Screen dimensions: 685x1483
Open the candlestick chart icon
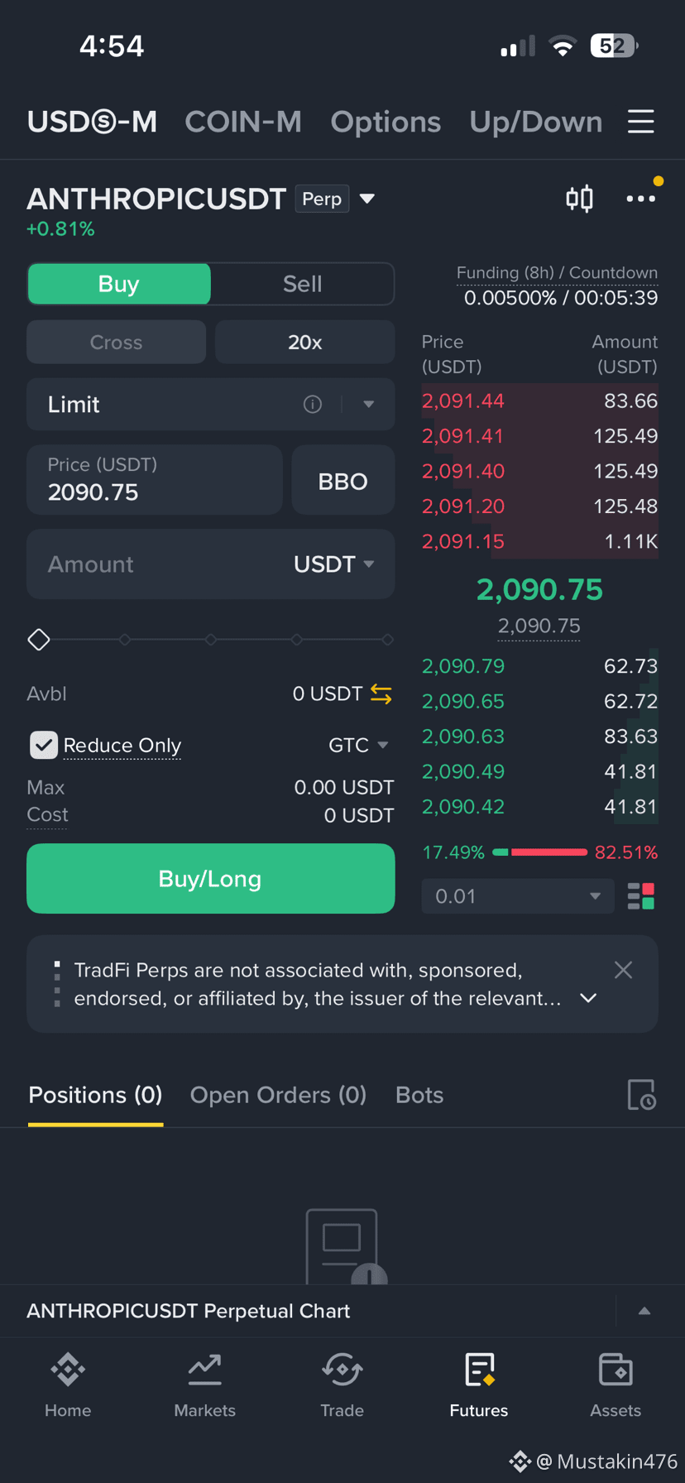[579, 199]
